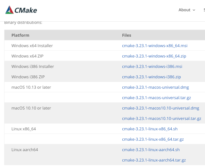205x167 pixels.
Task: Select the 'Windows x64 Installer' platform text
Action: coord(32,46)
